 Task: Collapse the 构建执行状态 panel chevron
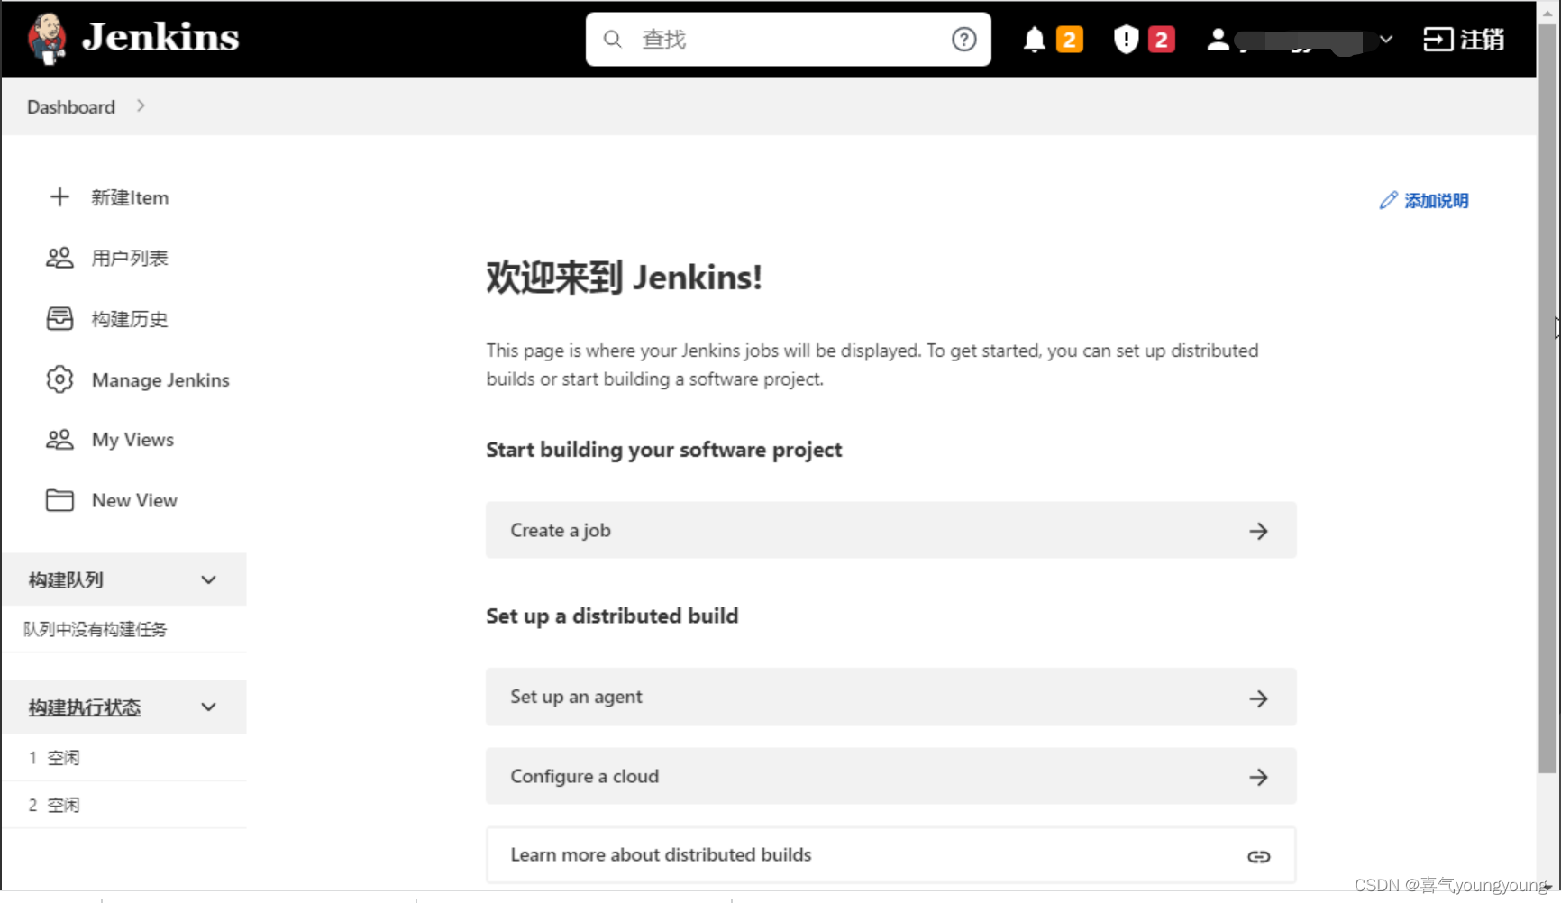[x=208, y=707]
